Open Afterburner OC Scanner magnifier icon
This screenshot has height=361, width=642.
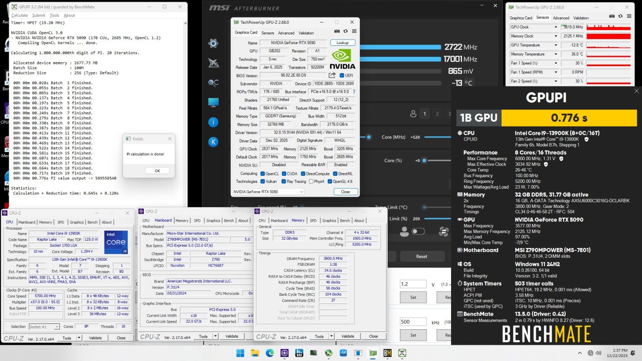(213, 83)
